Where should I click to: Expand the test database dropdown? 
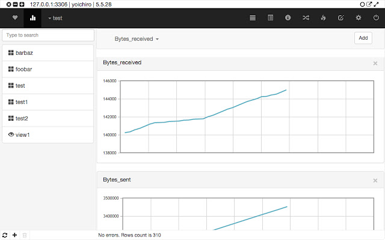pos(55,18)
